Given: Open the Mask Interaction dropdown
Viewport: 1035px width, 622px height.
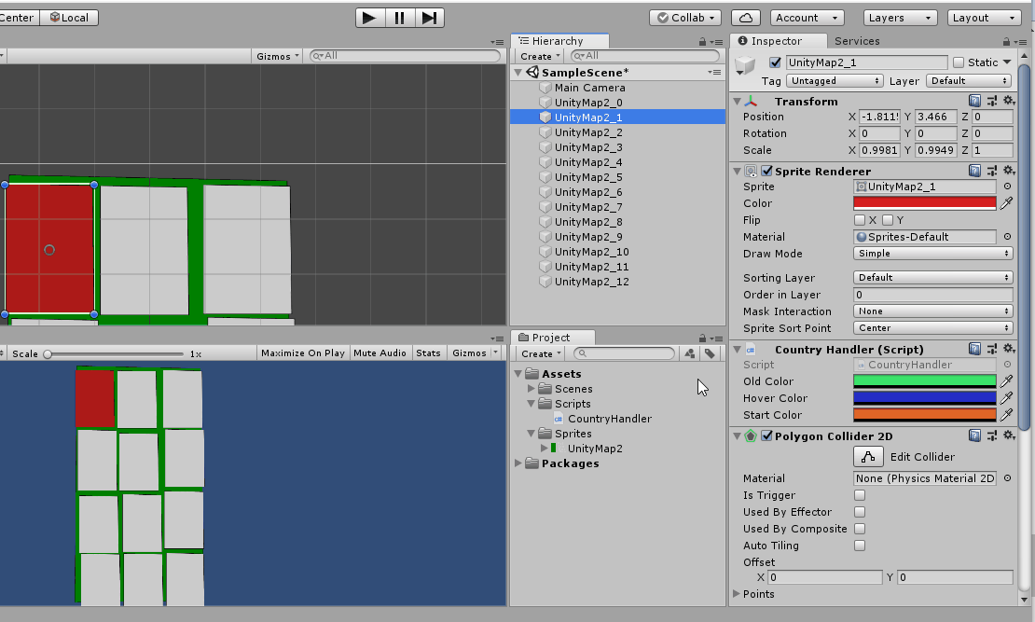Looking at the screenshot, I should 932,311.
